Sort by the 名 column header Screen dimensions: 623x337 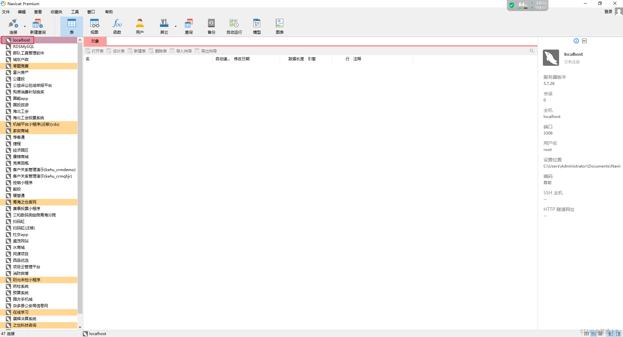(148, 59)
